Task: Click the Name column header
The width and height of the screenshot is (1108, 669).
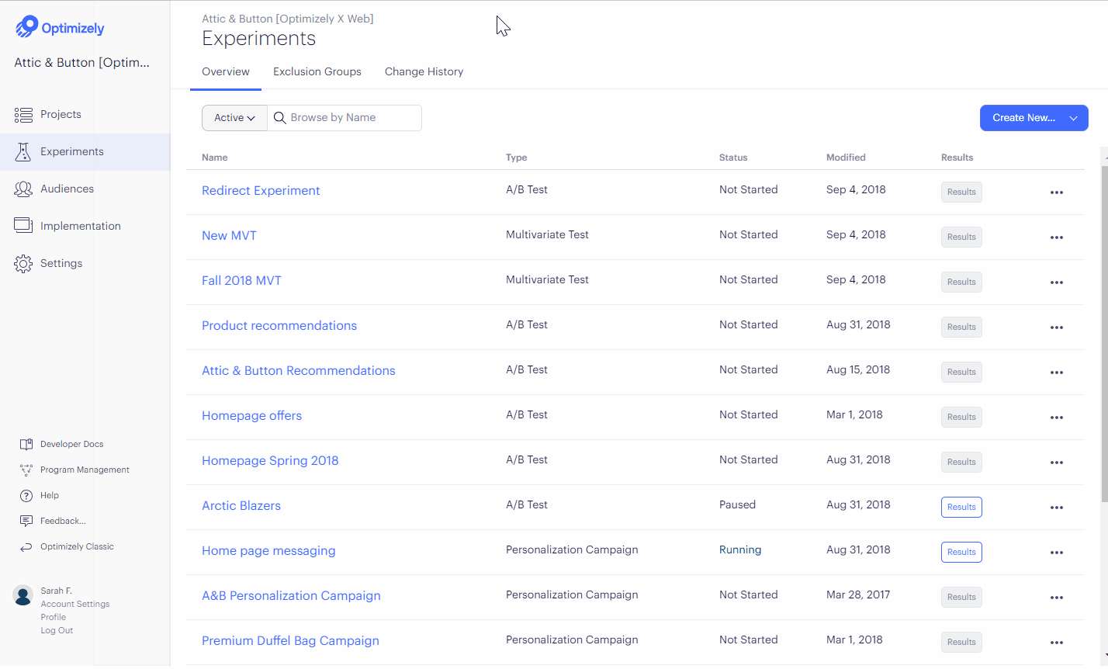Action: click(215, 158)
